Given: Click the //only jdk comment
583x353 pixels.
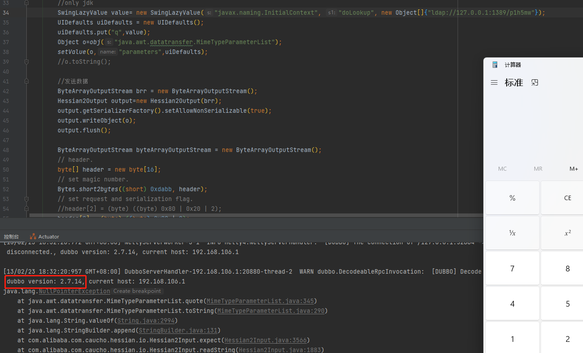Looking at the screenshot, I should [75, 3].
